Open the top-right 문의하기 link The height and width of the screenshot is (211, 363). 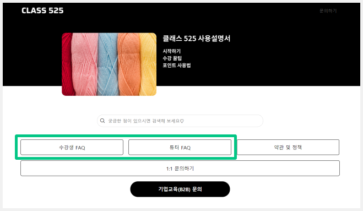328,10
